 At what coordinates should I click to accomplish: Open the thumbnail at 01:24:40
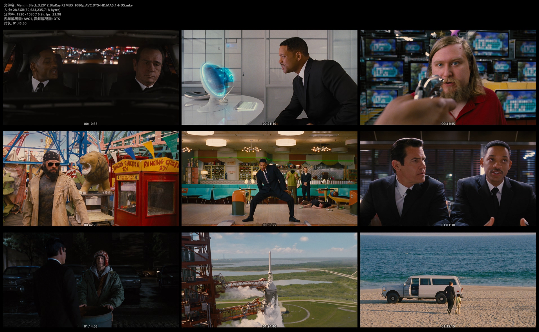point(269,280)
